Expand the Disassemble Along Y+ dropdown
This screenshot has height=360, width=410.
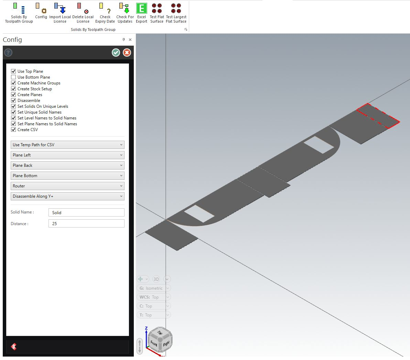pyautogui.click(x=67, y=196)
